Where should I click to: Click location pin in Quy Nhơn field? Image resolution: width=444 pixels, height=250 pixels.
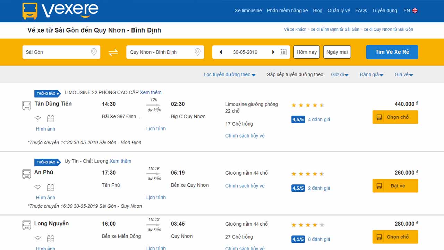198,52
